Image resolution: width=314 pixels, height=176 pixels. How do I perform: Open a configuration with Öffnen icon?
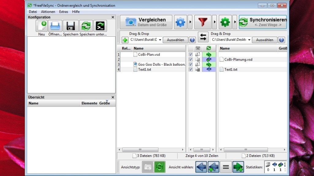pyautogui.click(x=55, y=26)
